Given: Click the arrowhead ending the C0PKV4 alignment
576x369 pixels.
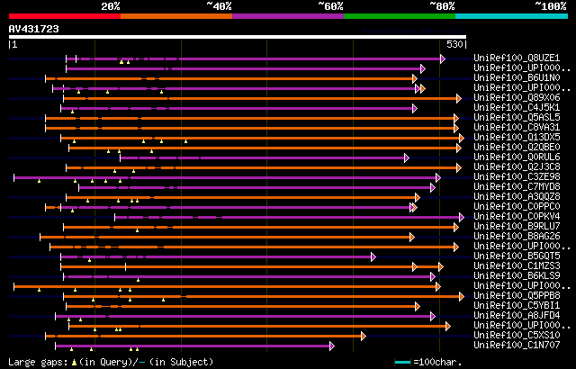Looking at the screenshot, I should pos(462,218).
